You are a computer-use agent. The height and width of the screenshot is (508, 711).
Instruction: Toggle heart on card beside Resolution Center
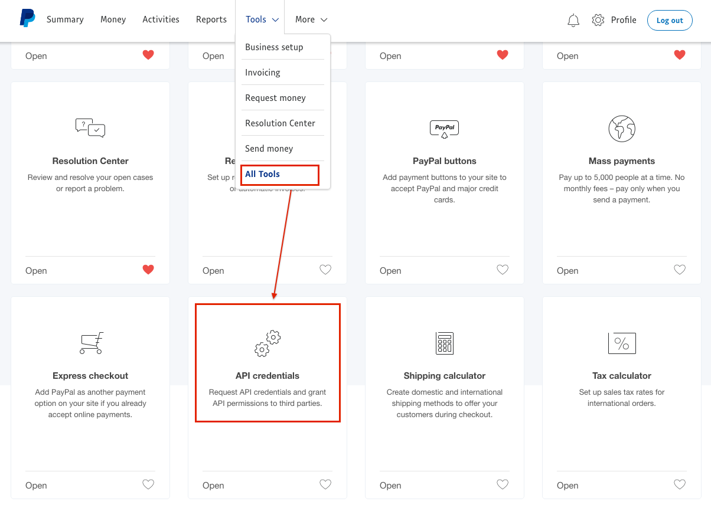[325, 270]
